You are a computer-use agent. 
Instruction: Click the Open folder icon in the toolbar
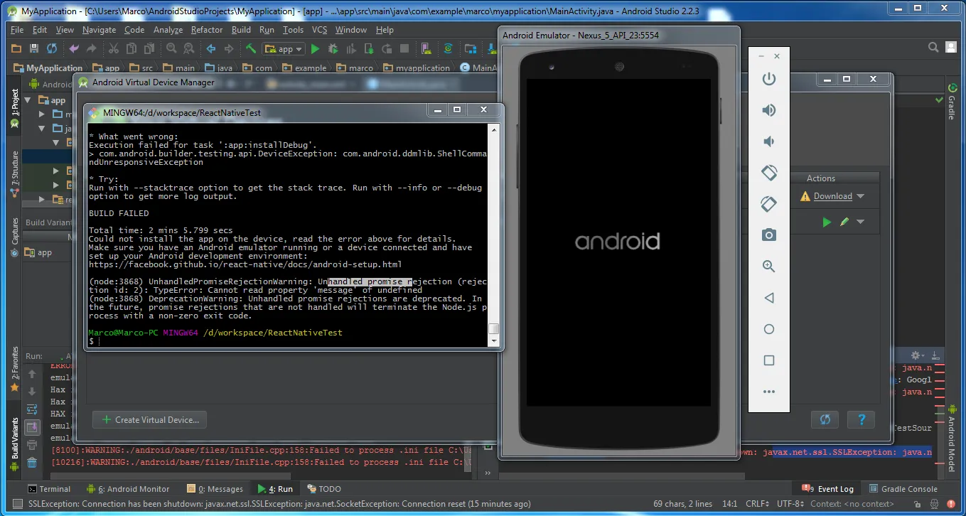coord(16,49)
